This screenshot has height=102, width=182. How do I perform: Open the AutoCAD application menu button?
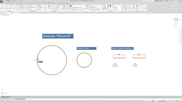tap(1, 1)
